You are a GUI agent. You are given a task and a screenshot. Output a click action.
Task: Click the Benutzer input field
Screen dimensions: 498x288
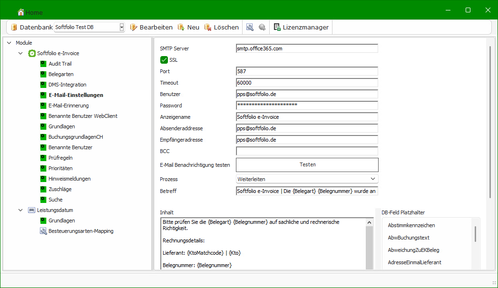pyautogui.click(x=307, y=94)
